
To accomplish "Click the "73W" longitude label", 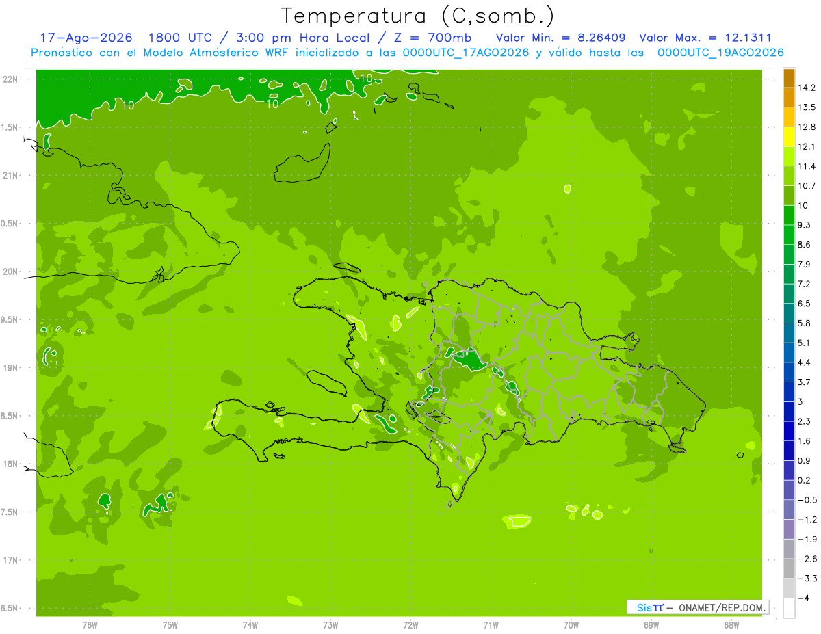I will [x=330, y=624].
